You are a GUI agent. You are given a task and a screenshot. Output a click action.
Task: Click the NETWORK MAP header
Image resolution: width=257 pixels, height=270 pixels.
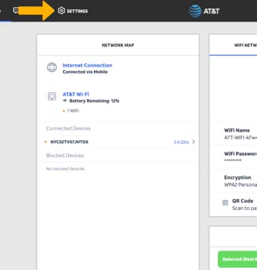(x=118, y=45)
